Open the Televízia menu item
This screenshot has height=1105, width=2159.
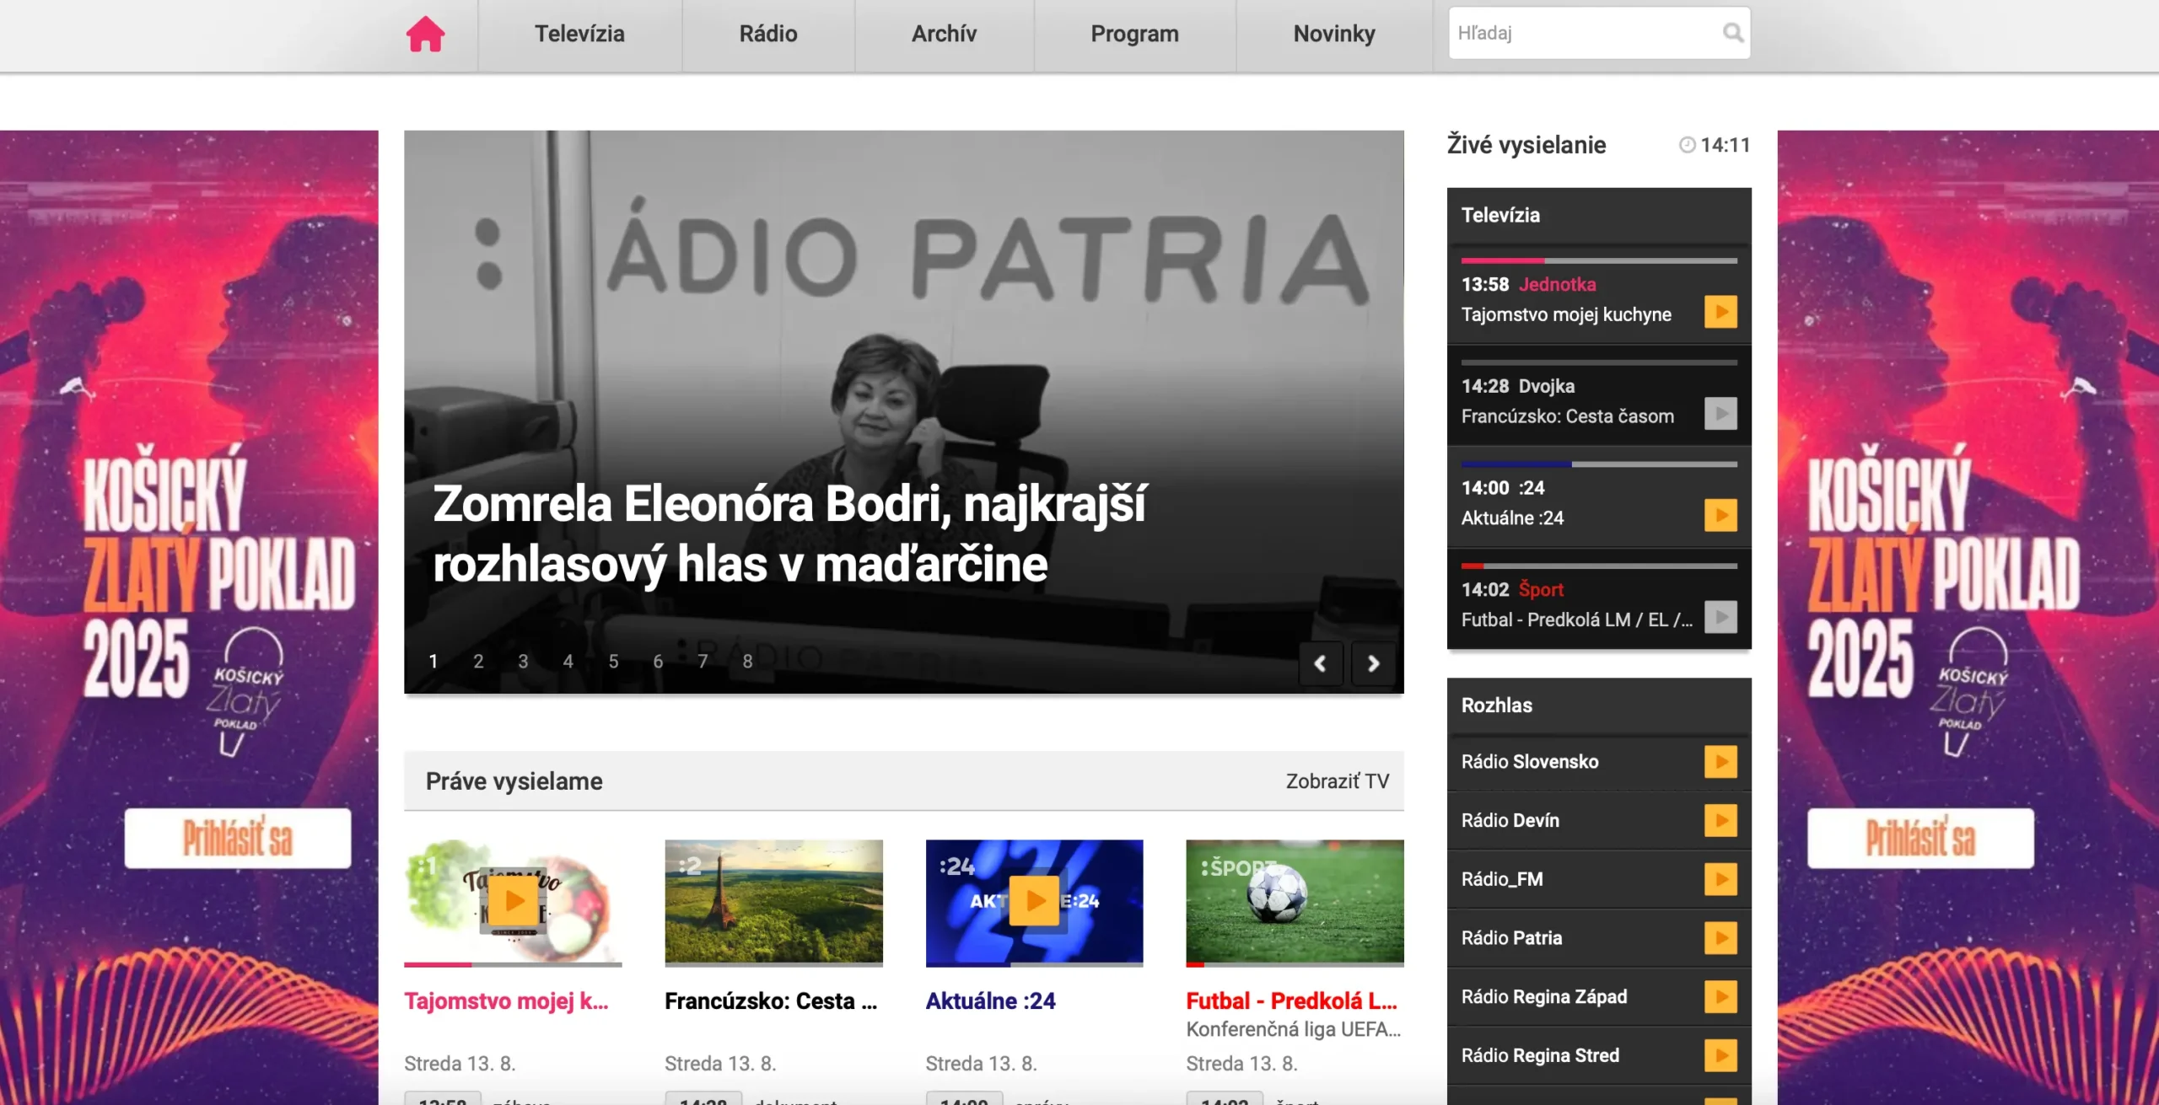tap(579, 35)
